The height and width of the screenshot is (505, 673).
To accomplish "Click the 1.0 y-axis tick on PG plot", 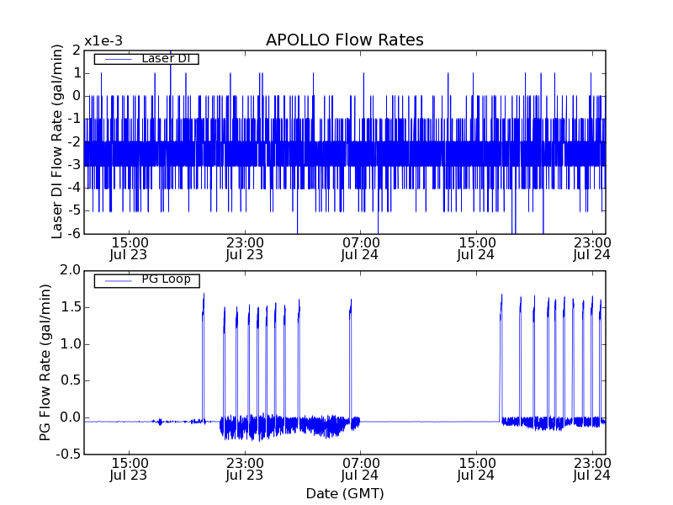I will tap(70, 344).
